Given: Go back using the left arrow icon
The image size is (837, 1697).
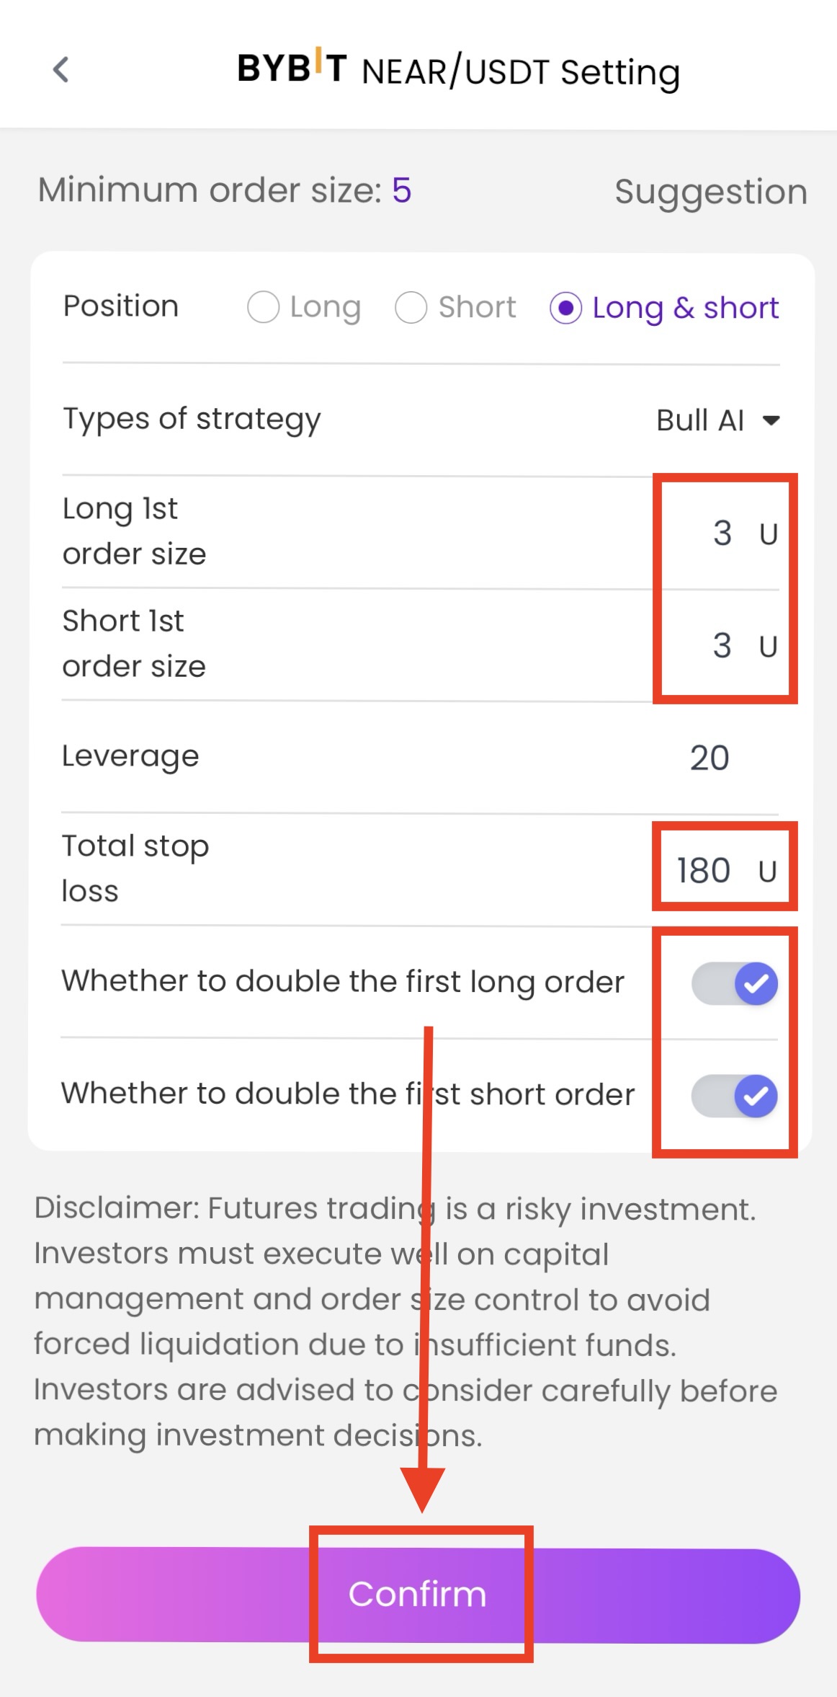Looking at the screenshot, I should click(x=61, y=70).
